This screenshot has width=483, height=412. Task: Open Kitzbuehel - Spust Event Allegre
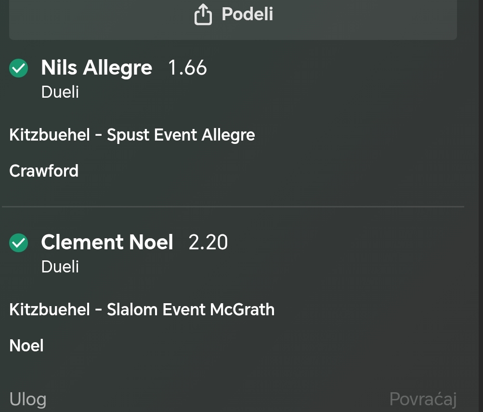pyautogui.click(x=132, y=135)
